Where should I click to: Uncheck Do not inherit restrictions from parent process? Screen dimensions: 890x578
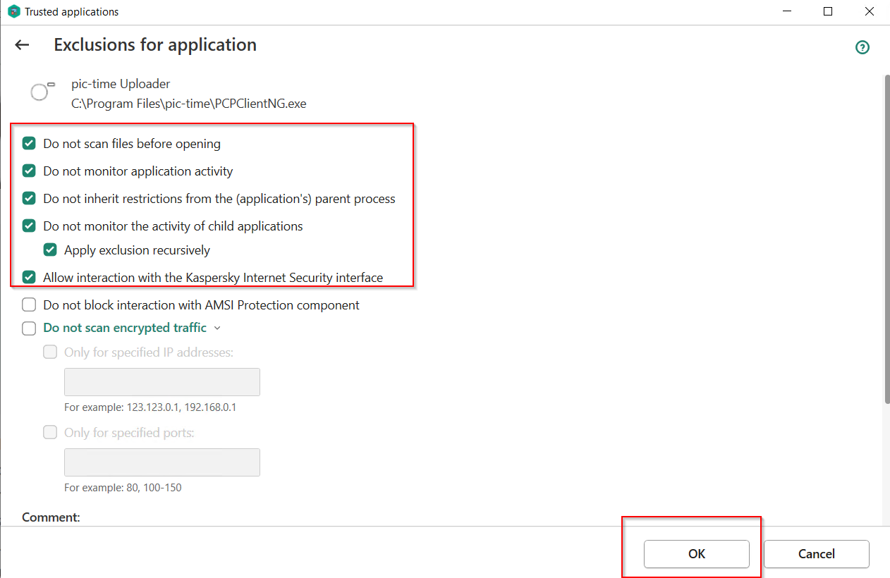click(x=29, y=199)
